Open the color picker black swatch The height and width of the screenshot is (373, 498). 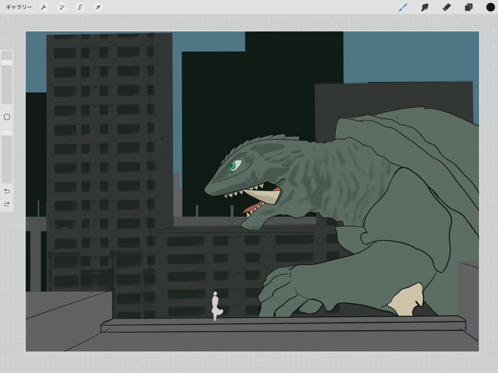click(490, 7)
